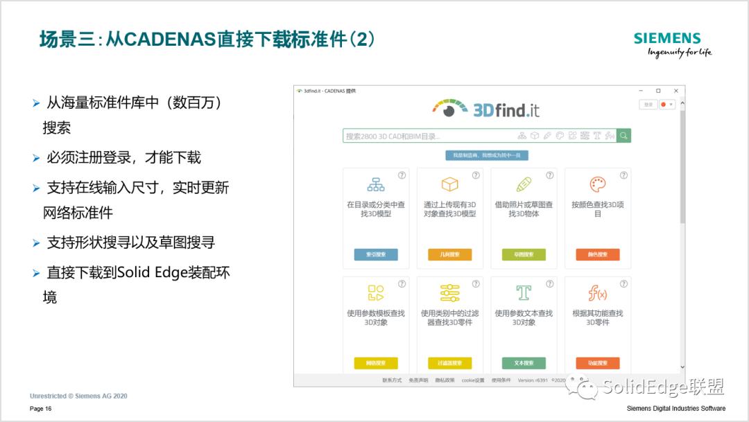
Task: Open the cookie设置 footer link
Action: (473, 380)
